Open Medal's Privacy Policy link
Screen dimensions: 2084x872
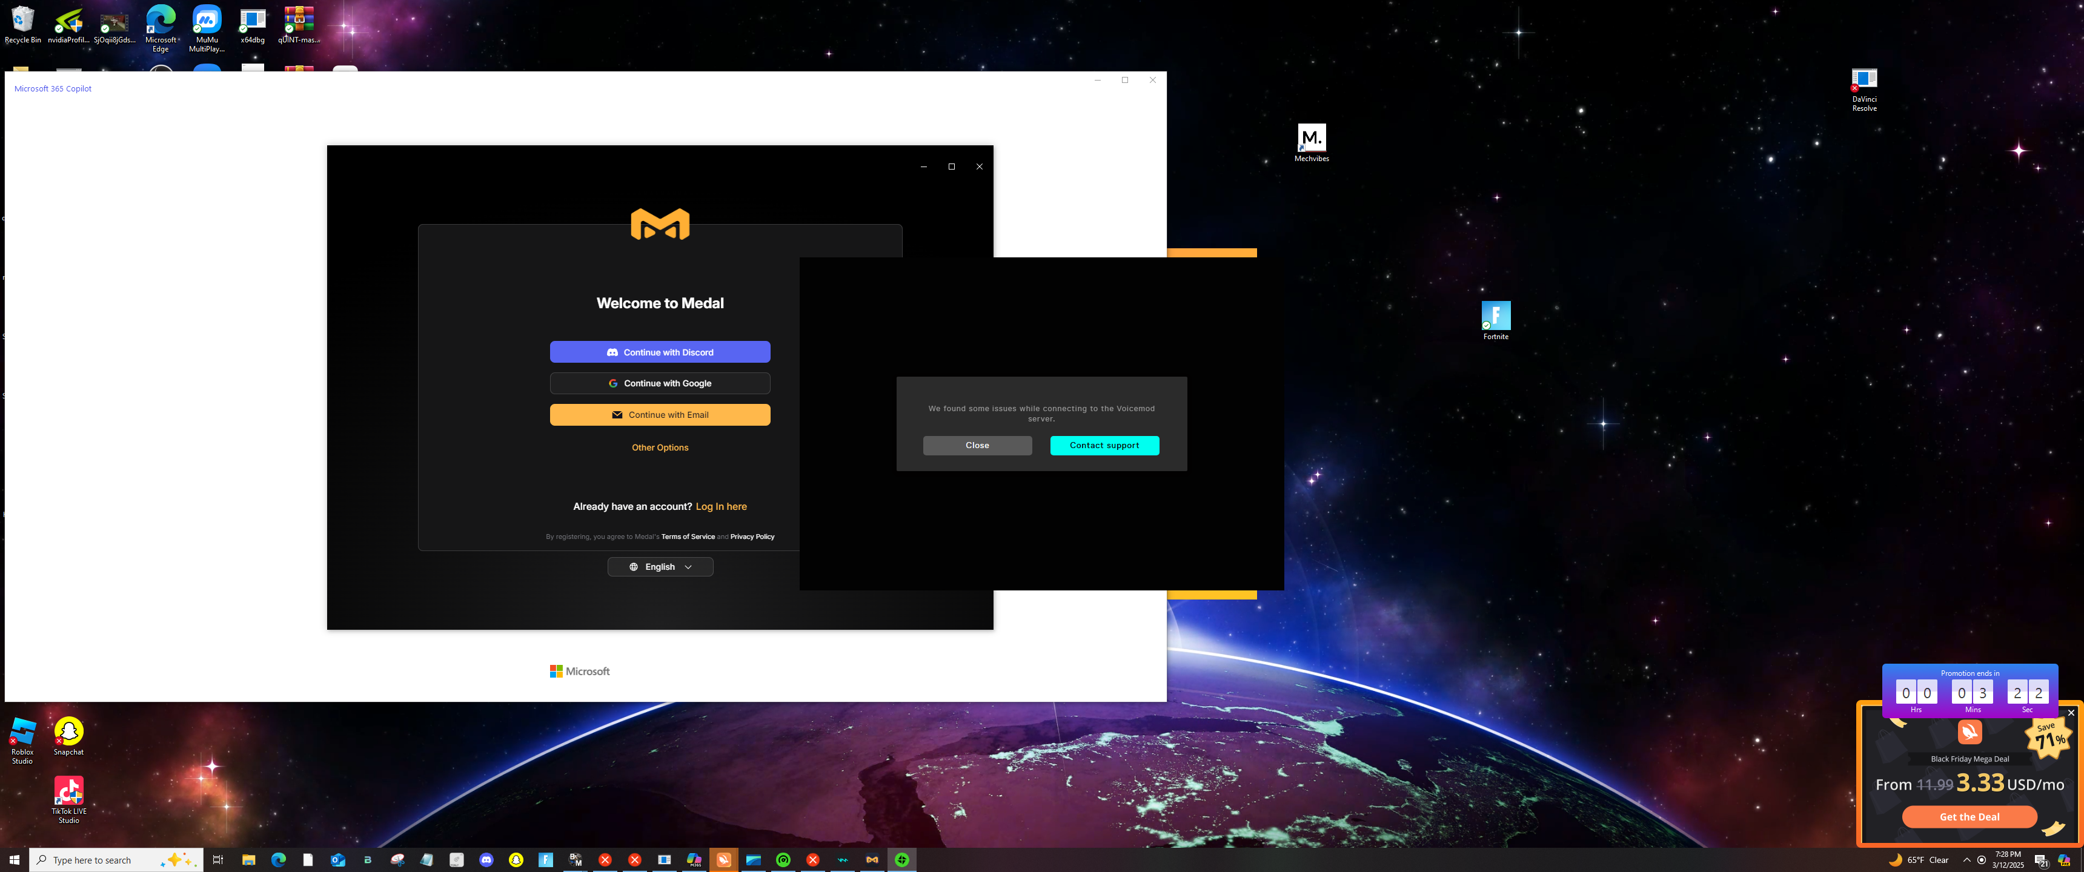pyautogui.click(x=752, y=537)
